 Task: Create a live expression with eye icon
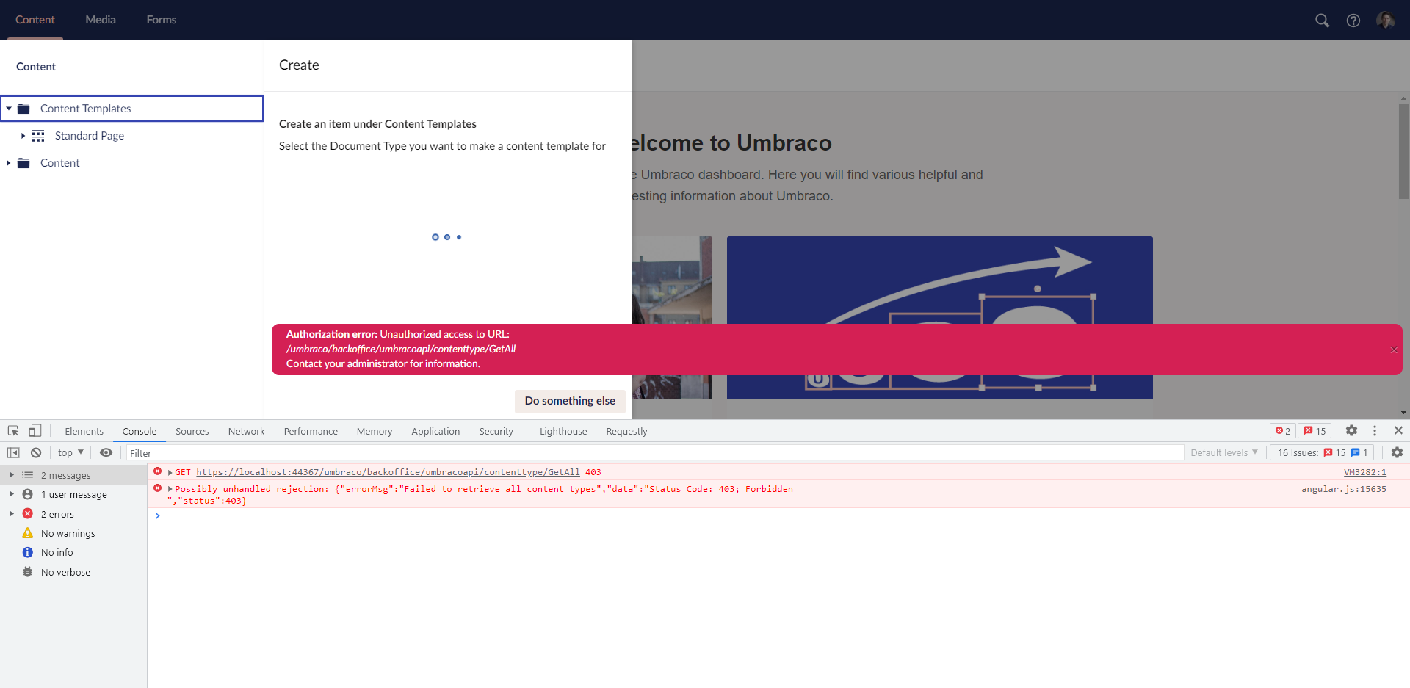[x=106, y=452]
